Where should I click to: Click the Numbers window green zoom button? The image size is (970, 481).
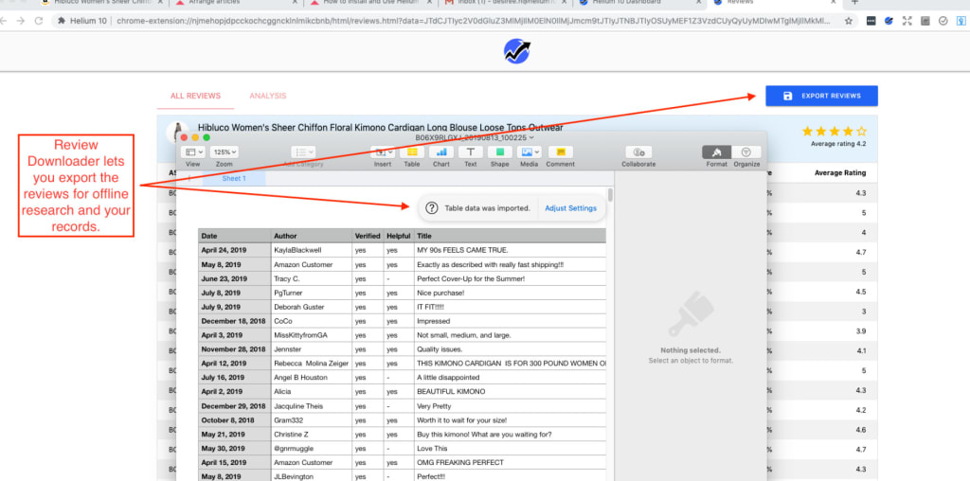pos(207,137)
